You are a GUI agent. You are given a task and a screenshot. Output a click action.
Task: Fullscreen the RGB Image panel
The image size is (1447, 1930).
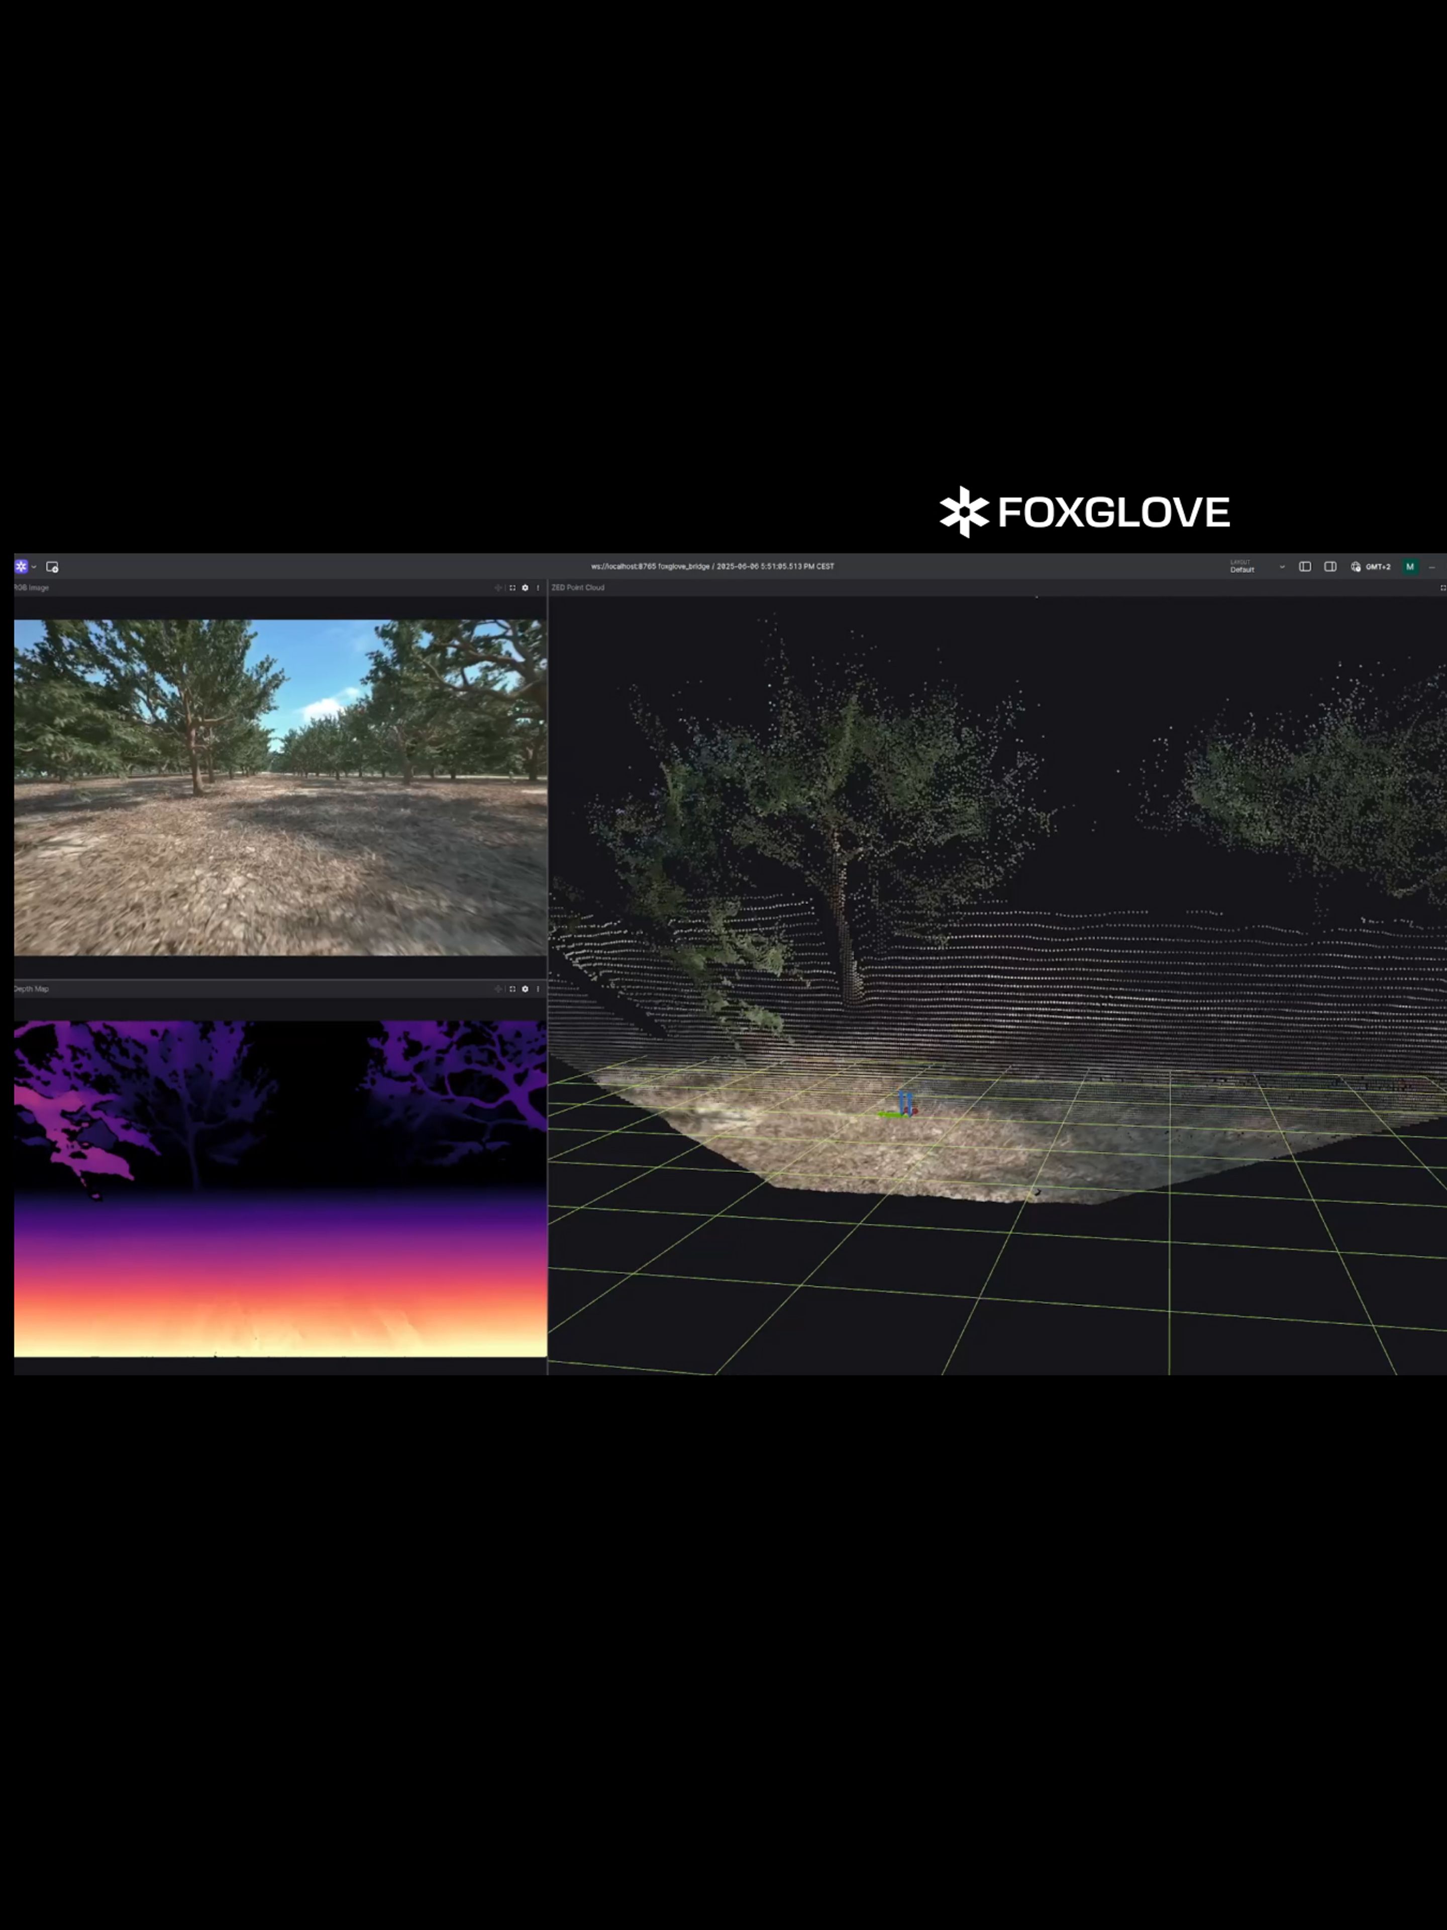click(x=512, y=588)
